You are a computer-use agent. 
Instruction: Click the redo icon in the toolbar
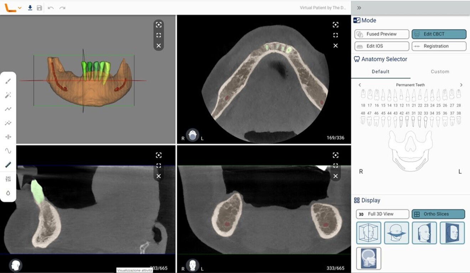point(62,7)
